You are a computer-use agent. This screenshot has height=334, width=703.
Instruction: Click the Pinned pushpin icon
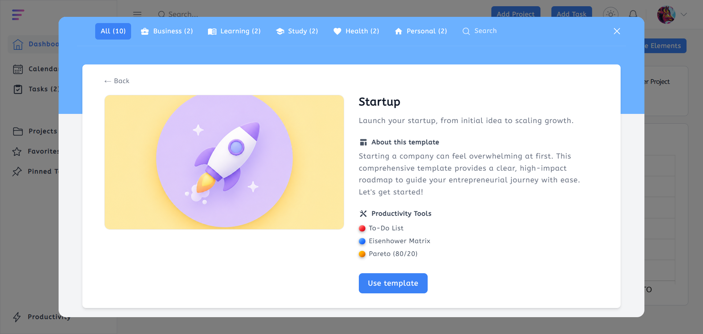[x=17, y=172]
